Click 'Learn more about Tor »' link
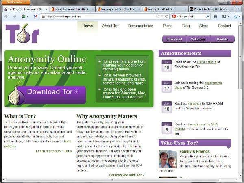This screenshot has height=183, width=244. pyautogui.click(x=54, y=151)
